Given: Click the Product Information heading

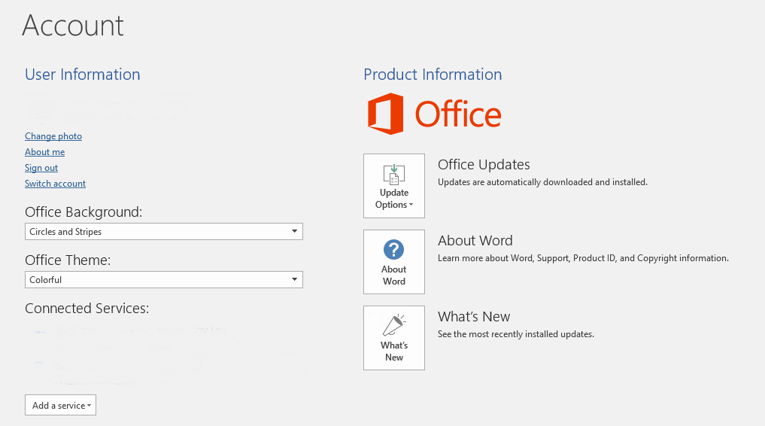Looking at the screenshot, I should tap(433, 75).
